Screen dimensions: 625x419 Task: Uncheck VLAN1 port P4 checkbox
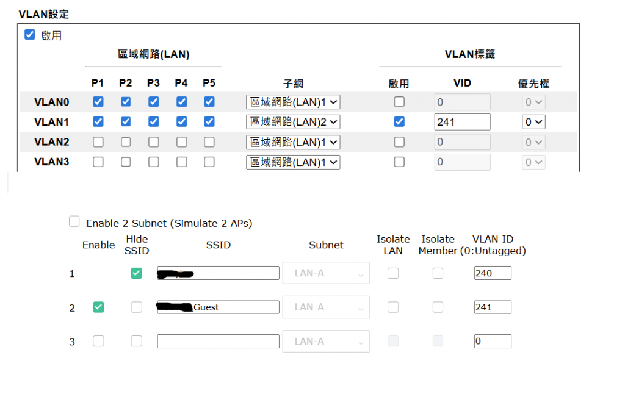tap(181, 121)
